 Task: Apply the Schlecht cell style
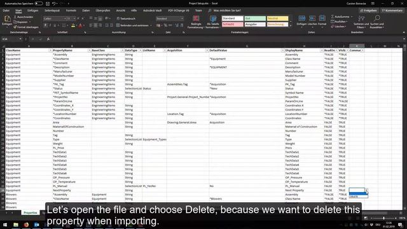233,24
